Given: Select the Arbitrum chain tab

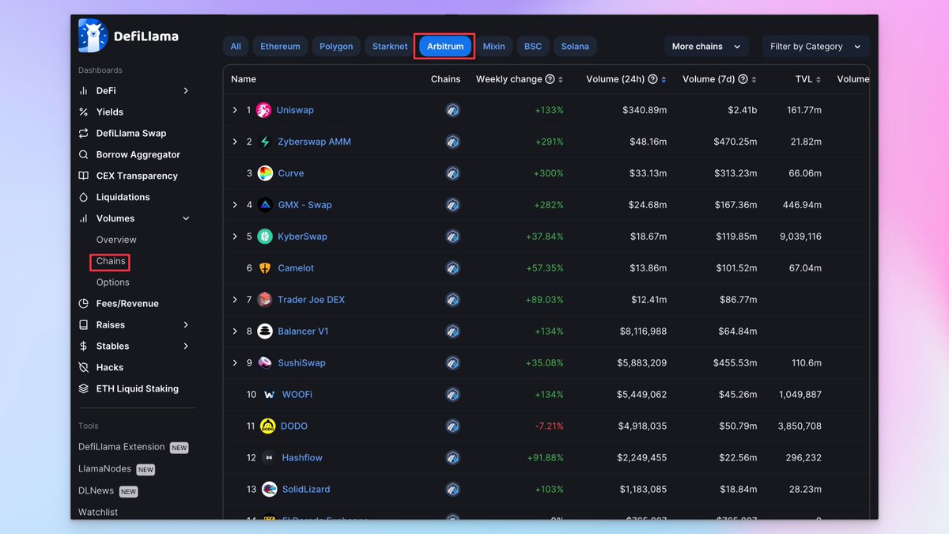Looking at the screenshot, I should pos(445,47).
